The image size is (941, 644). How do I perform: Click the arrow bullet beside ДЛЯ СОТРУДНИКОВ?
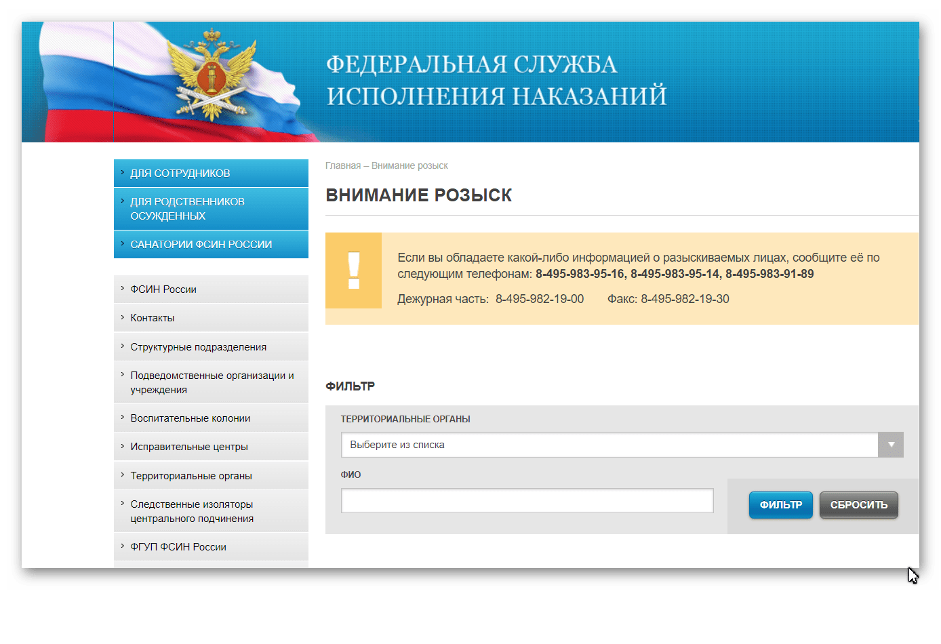pyautogui.click(x=122, y=172)
